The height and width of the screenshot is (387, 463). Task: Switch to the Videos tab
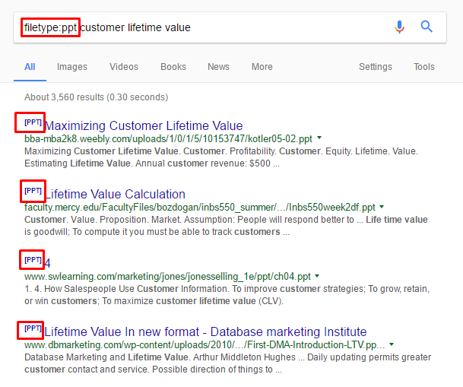click(124, 67)
